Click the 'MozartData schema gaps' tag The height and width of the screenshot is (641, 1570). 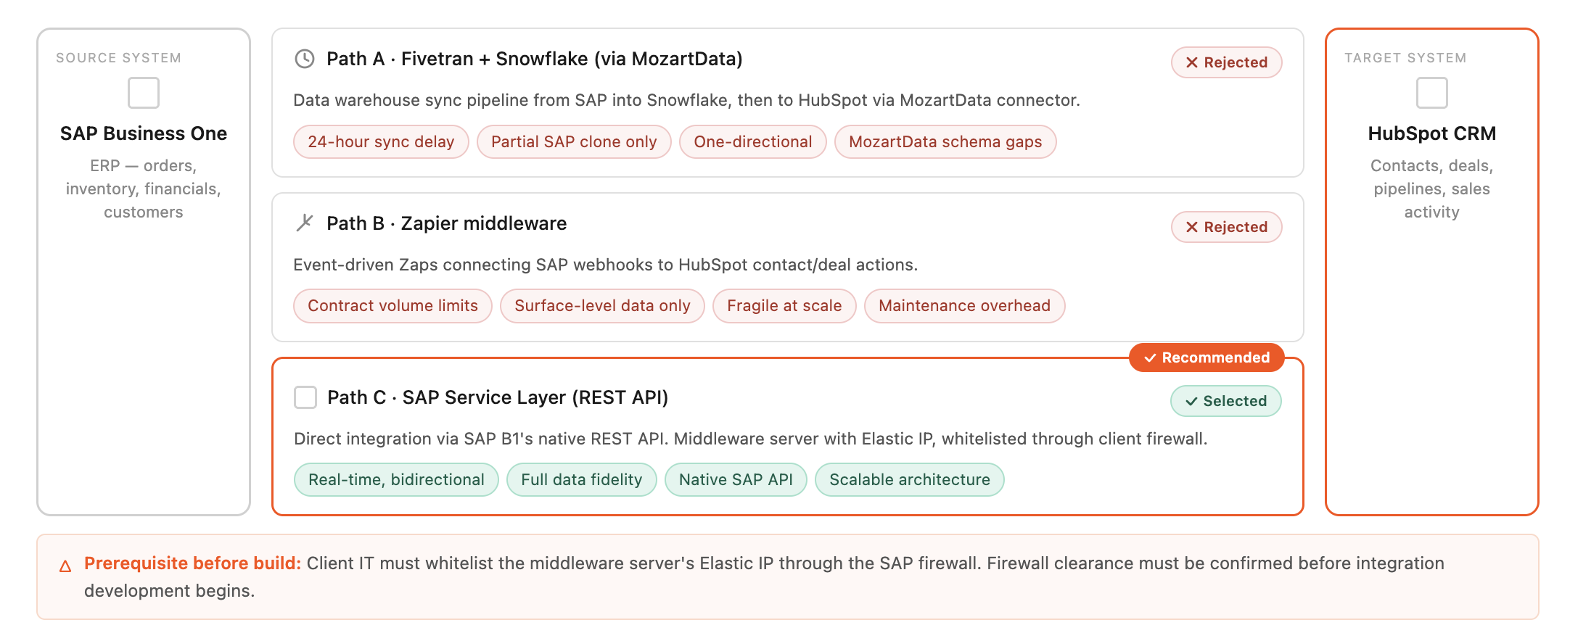pos(945,141)
